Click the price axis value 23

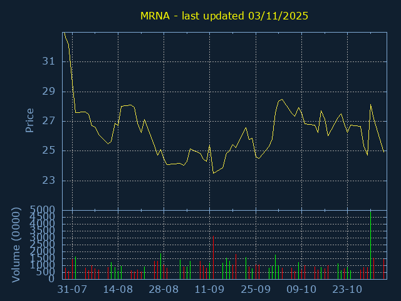coord(49,181)
